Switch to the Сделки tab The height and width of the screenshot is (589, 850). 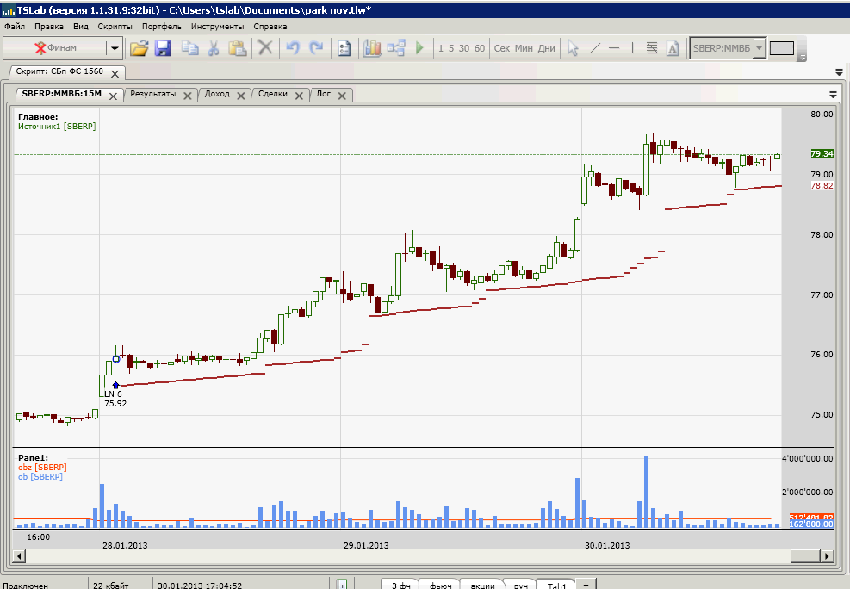click(x=273, y=94)
